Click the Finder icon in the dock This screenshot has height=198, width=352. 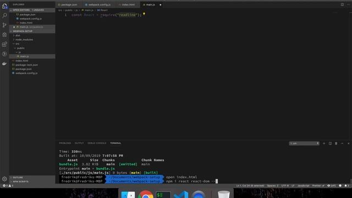128,194
